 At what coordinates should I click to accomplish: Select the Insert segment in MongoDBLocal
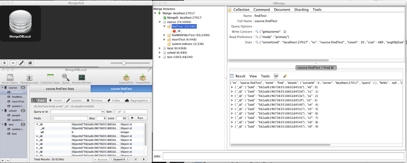click(x=55, y=100)
